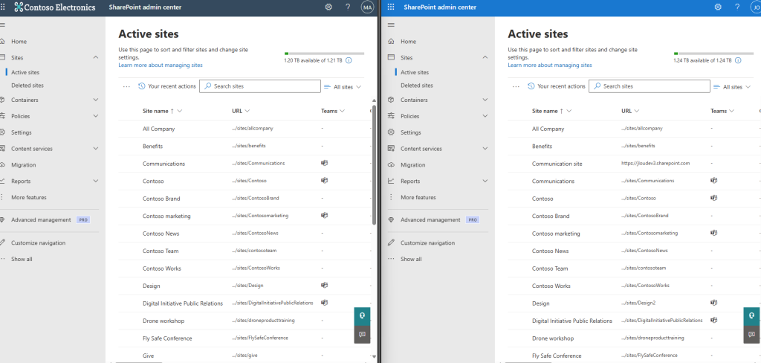Click Teams icon for Communications row, left window
This screenshot has width=761, height=363.
324,163
